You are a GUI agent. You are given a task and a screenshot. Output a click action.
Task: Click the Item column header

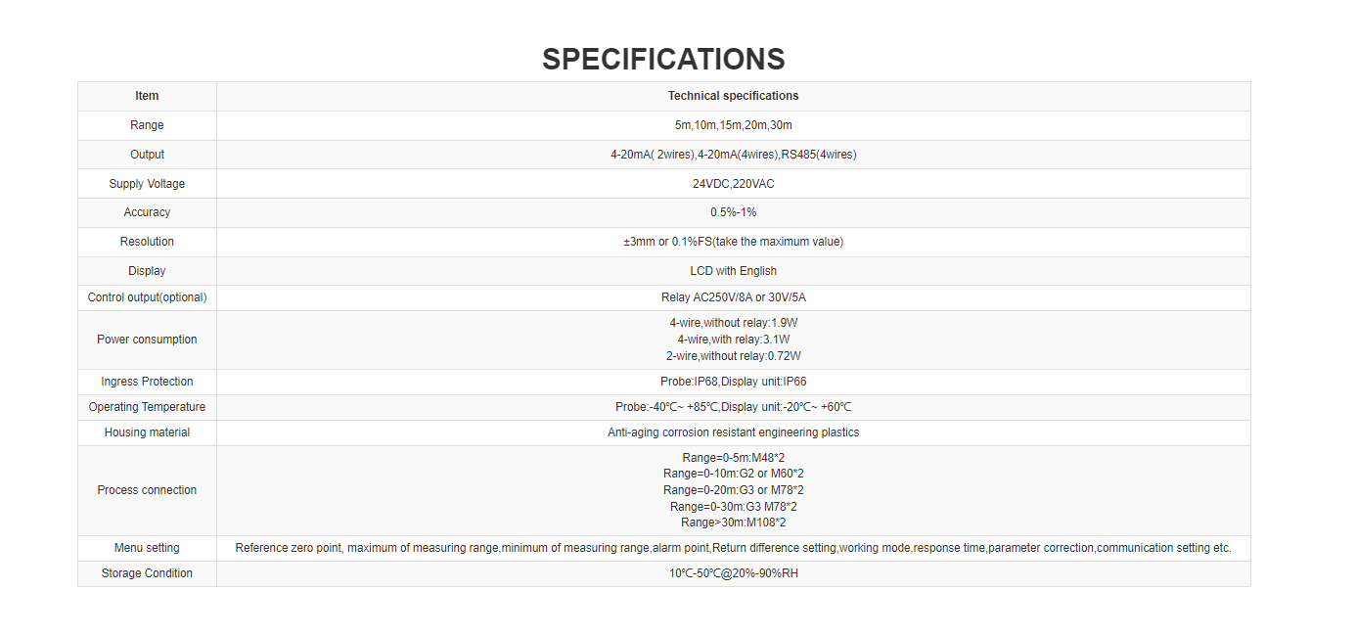147,96
